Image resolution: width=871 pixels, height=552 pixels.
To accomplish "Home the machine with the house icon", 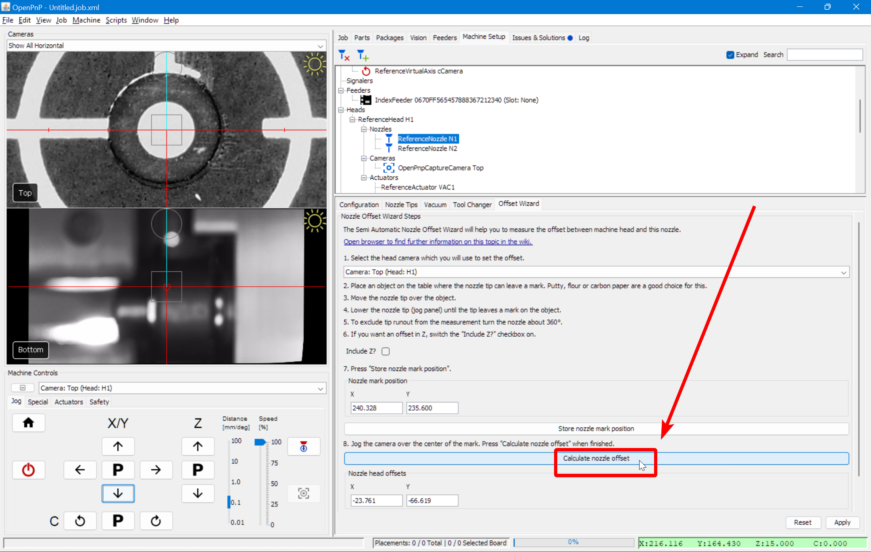I will 28,423.
